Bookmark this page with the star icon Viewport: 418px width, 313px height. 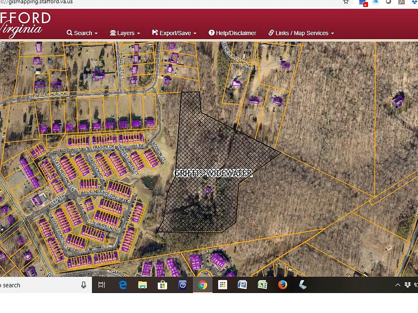tap(346, 2)
